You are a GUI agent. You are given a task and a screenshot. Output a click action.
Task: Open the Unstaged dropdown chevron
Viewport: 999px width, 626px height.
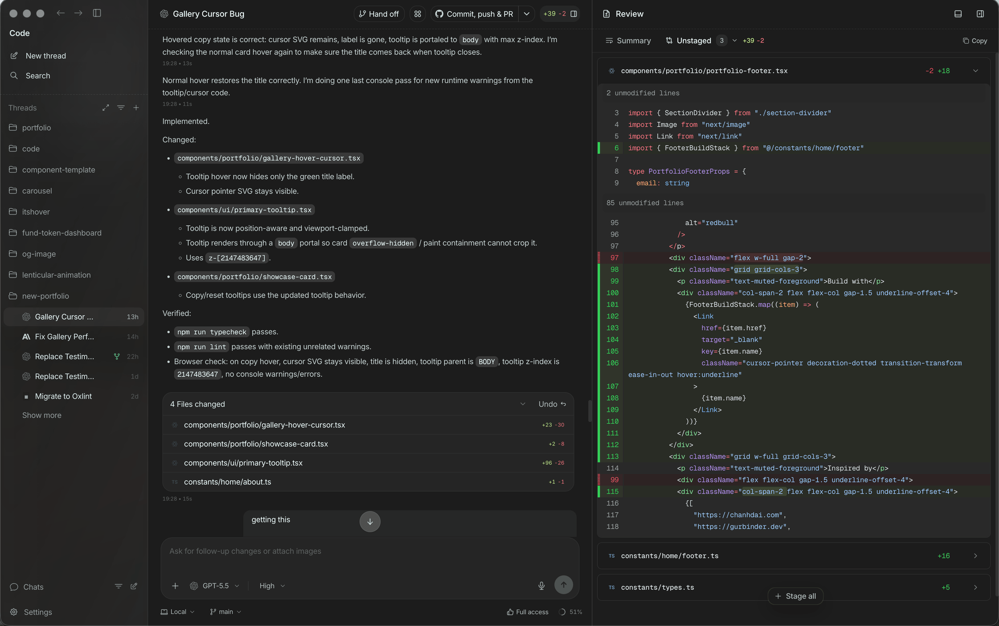[735, 41]
